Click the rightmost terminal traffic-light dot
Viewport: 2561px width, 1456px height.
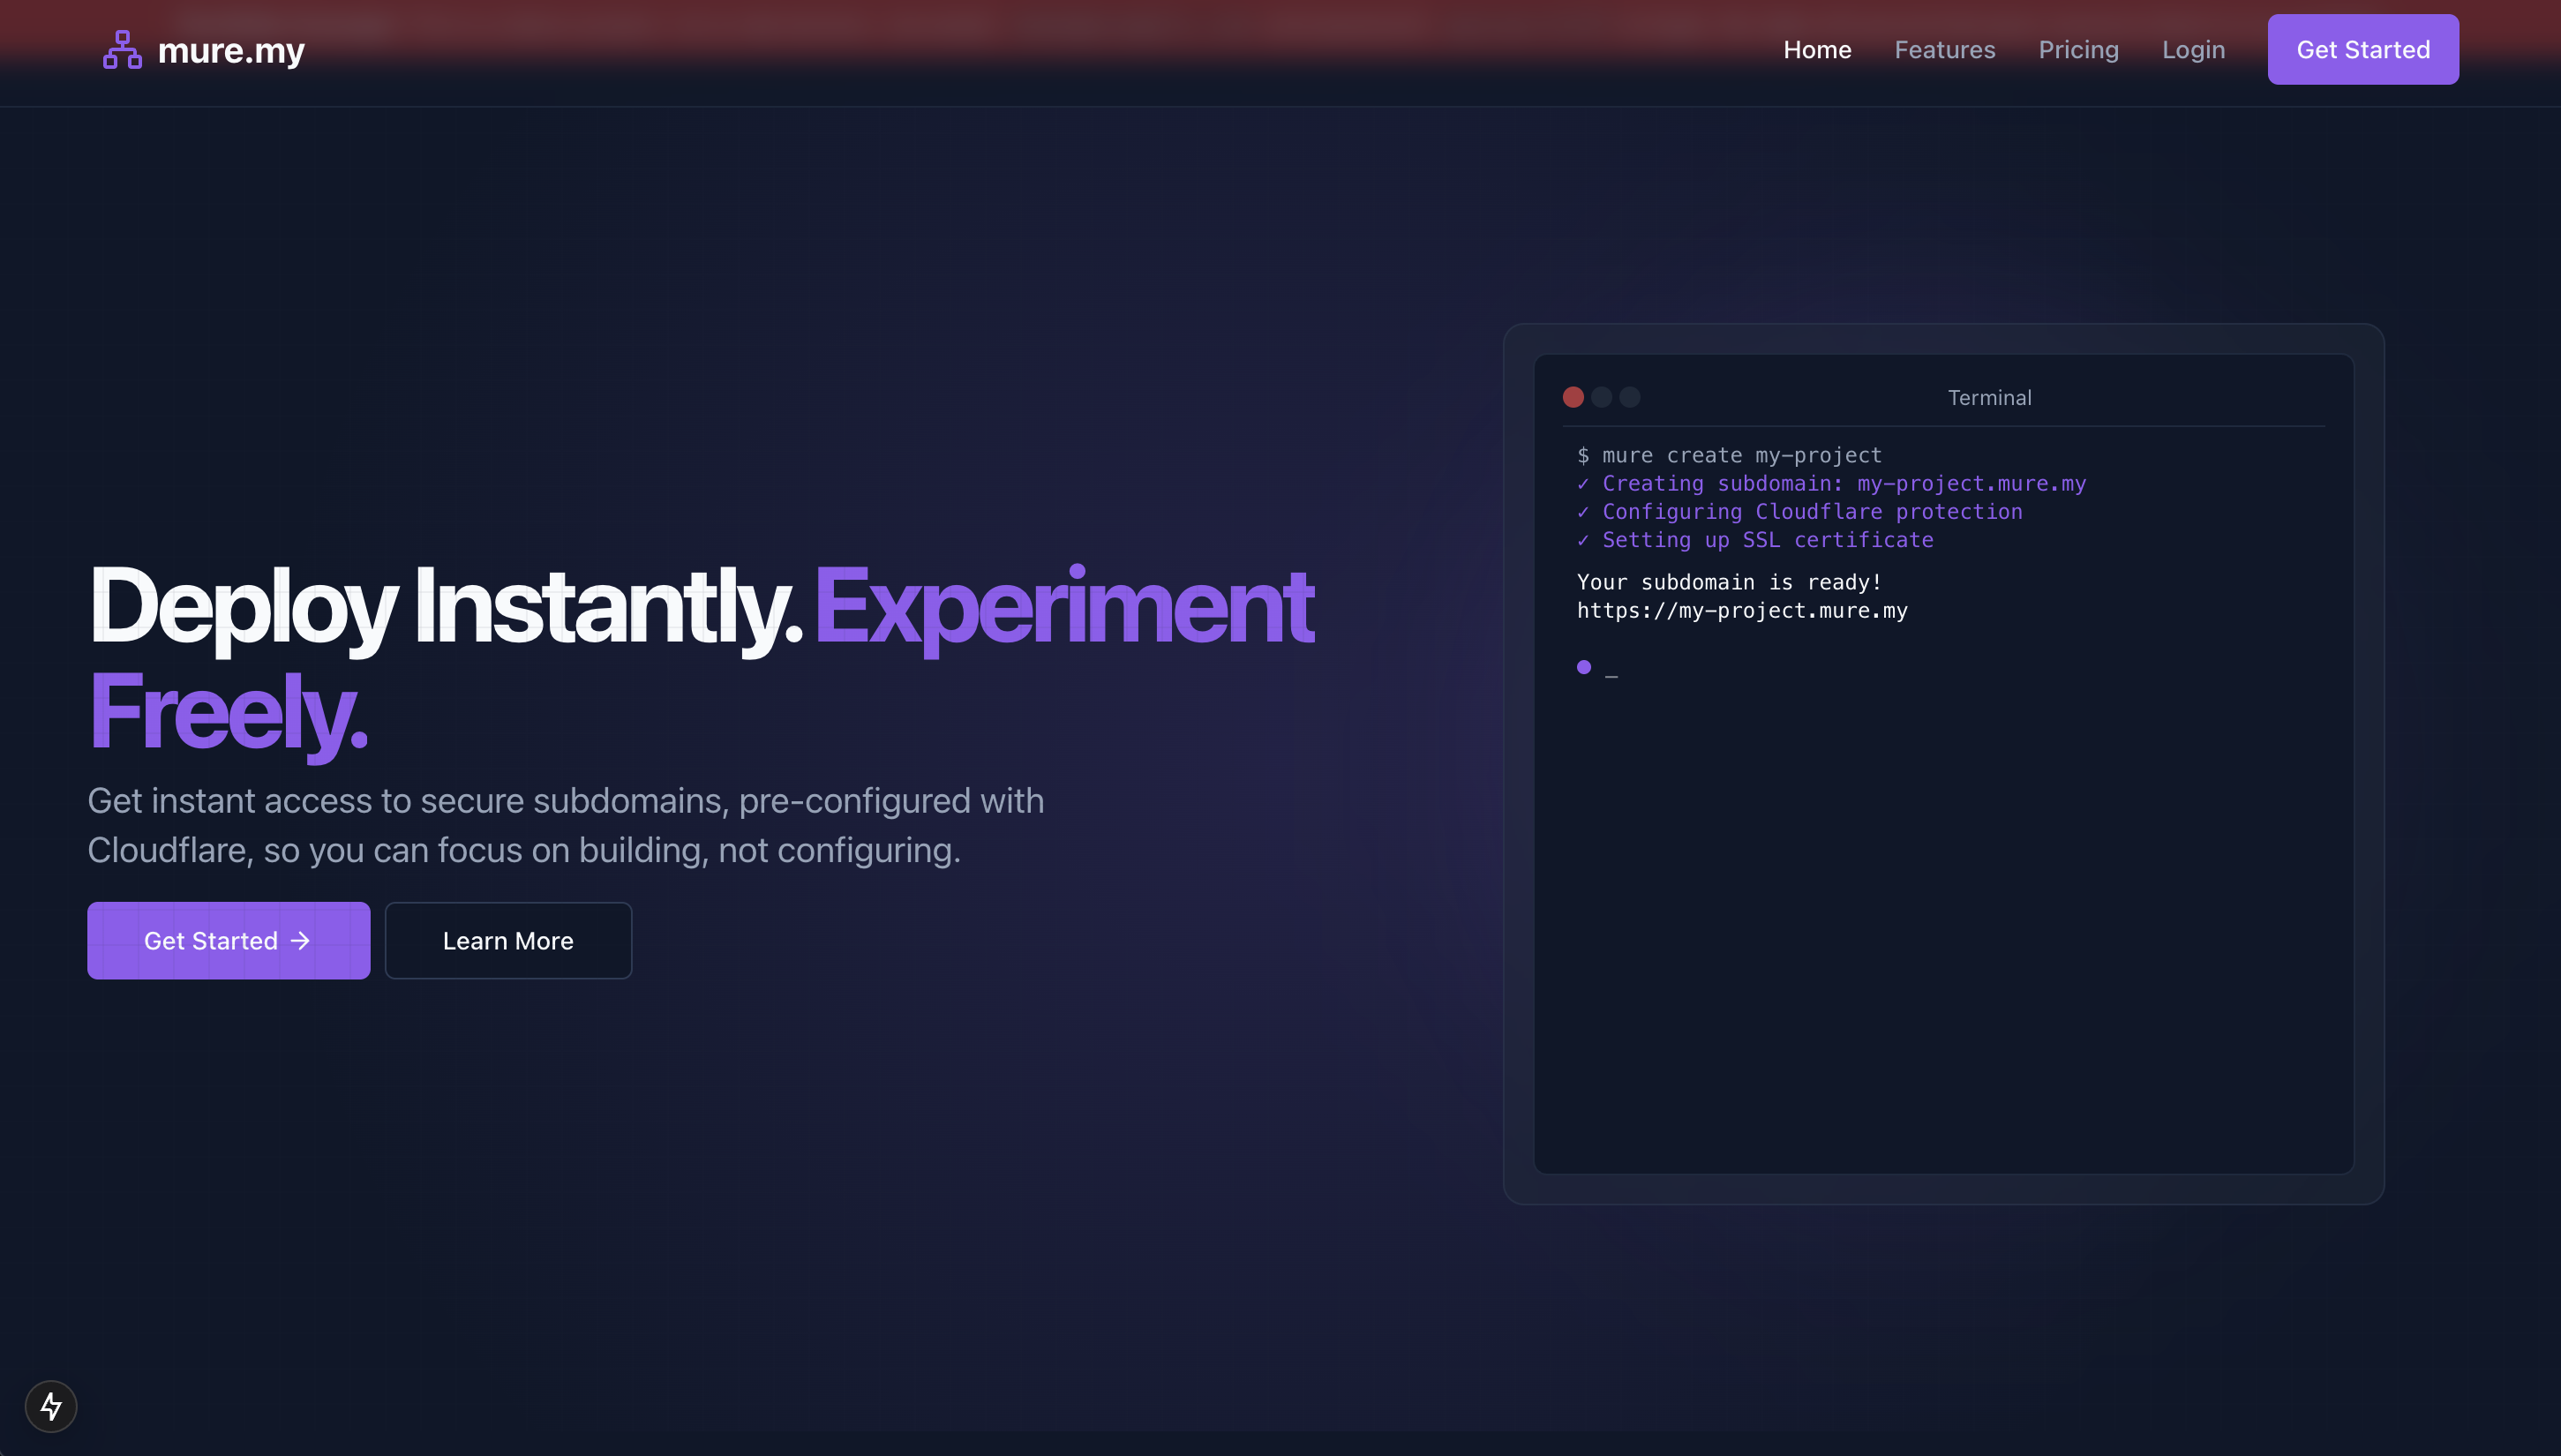coord(1629,397)
